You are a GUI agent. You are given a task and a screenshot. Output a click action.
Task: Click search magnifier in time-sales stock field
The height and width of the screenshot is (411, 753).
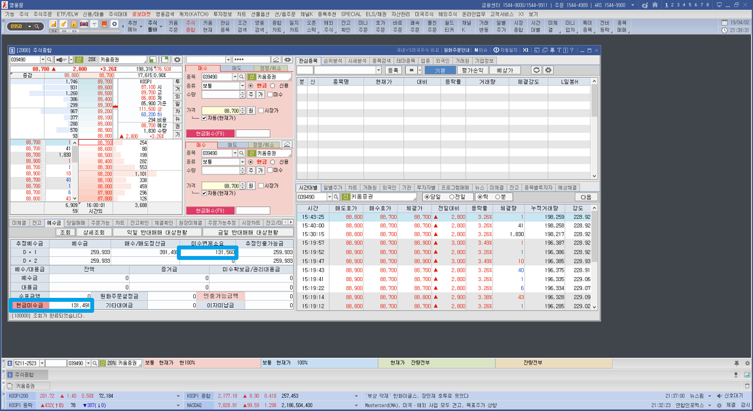[x=336, y=197]
